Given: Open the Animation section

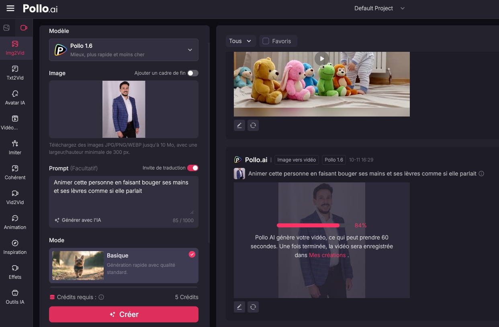Looking at the screenshot, I should [15, 222].
